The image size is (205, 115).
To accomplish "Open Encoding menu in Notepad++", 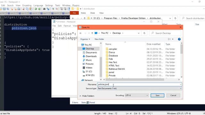I will click(27, 5).
